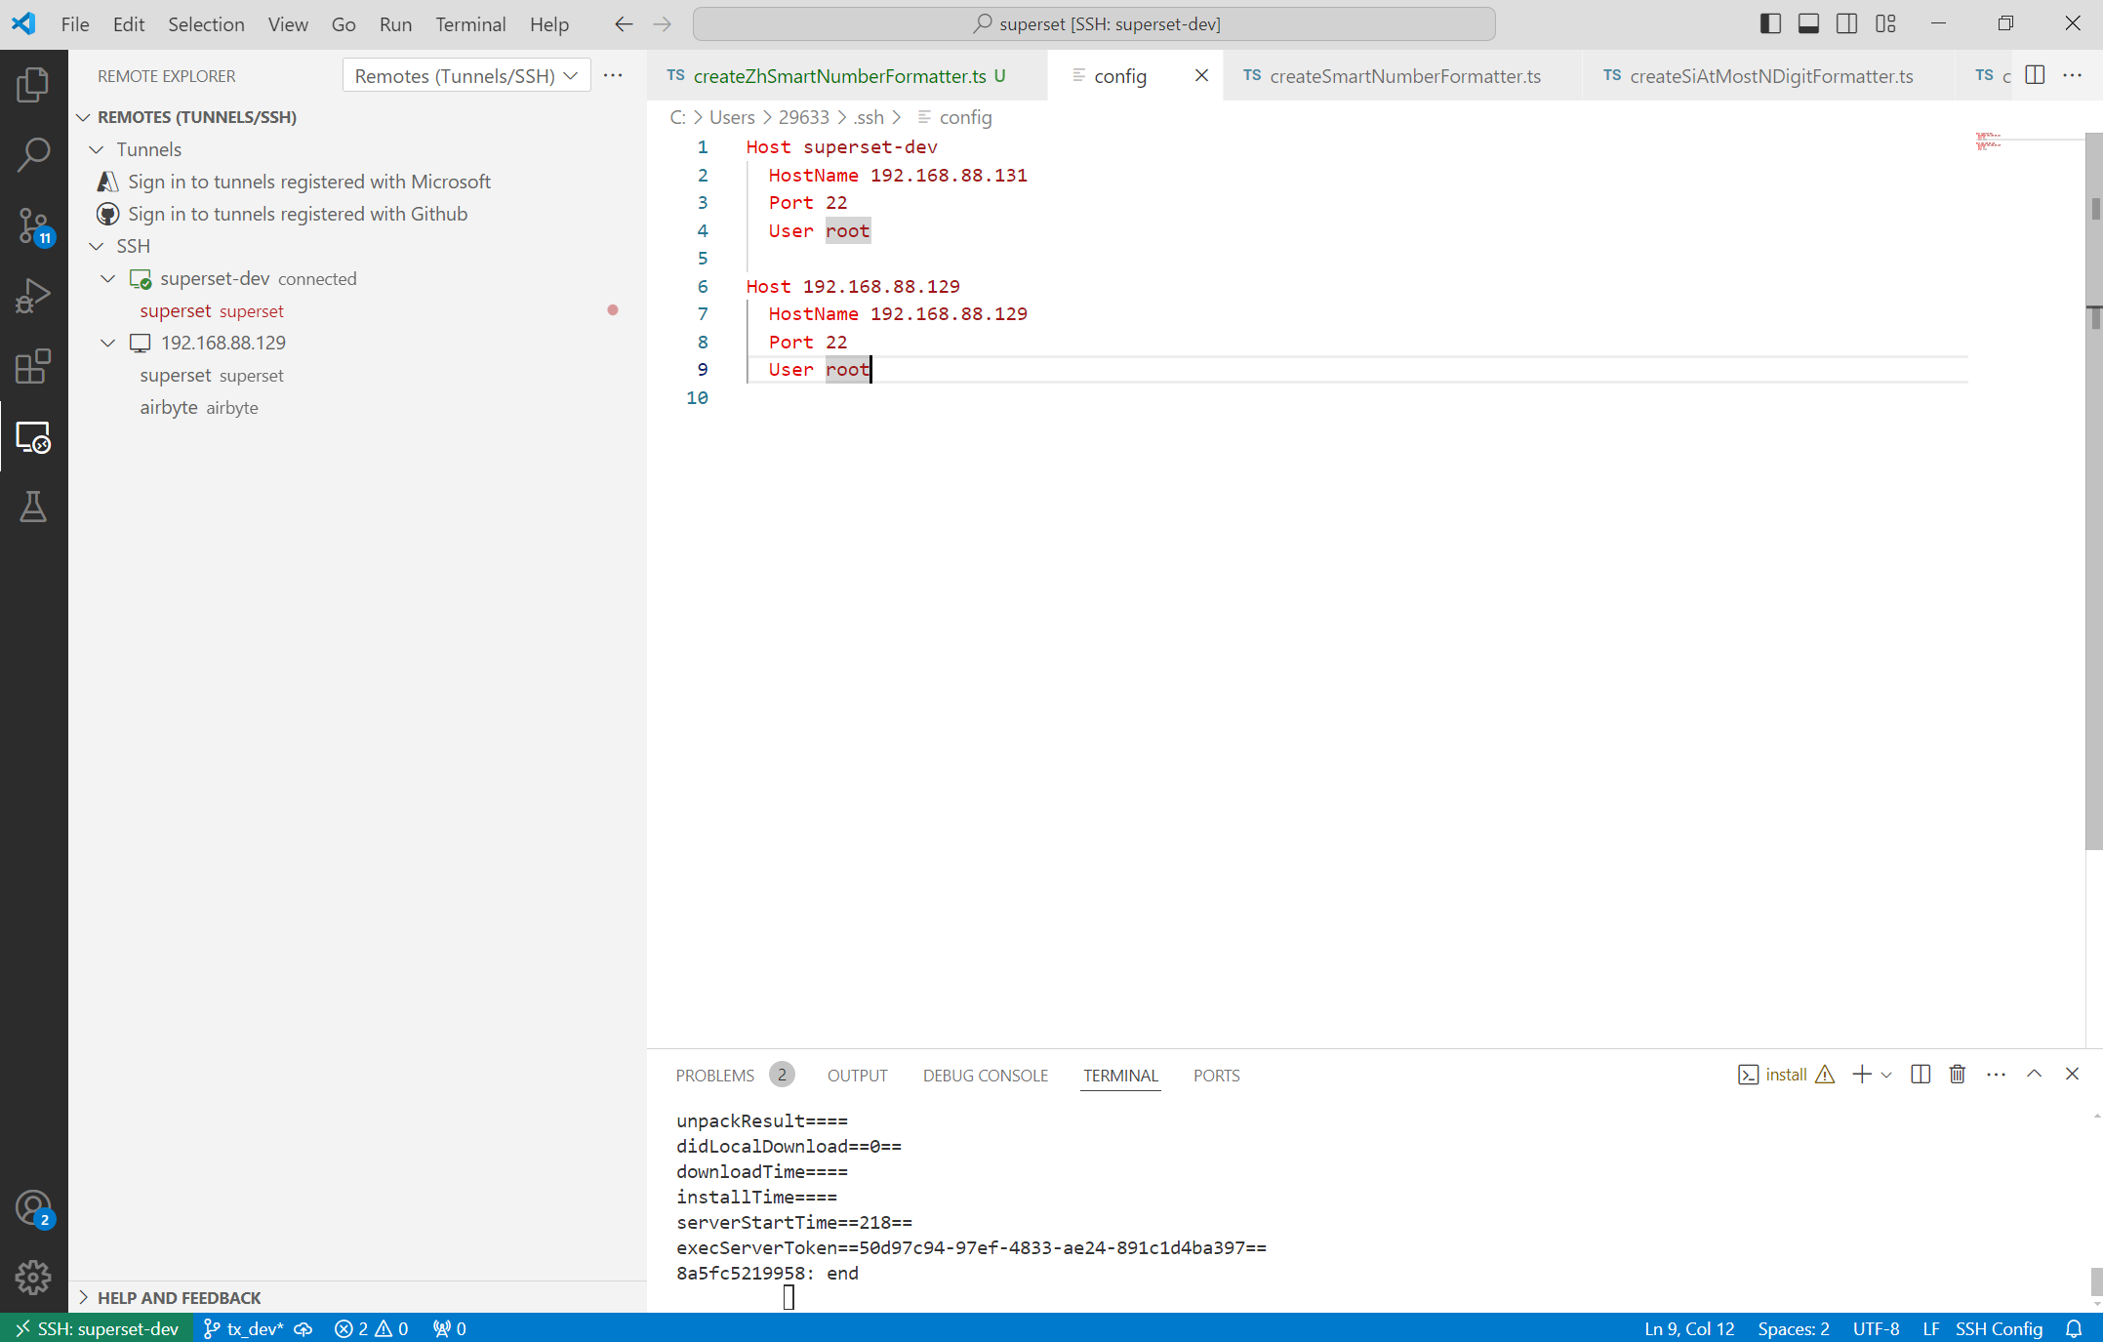This screenshot has height=1342, width=2103.
Task: Switch to the OUTPUT panel tab
Action: (x=857, y=1075)
